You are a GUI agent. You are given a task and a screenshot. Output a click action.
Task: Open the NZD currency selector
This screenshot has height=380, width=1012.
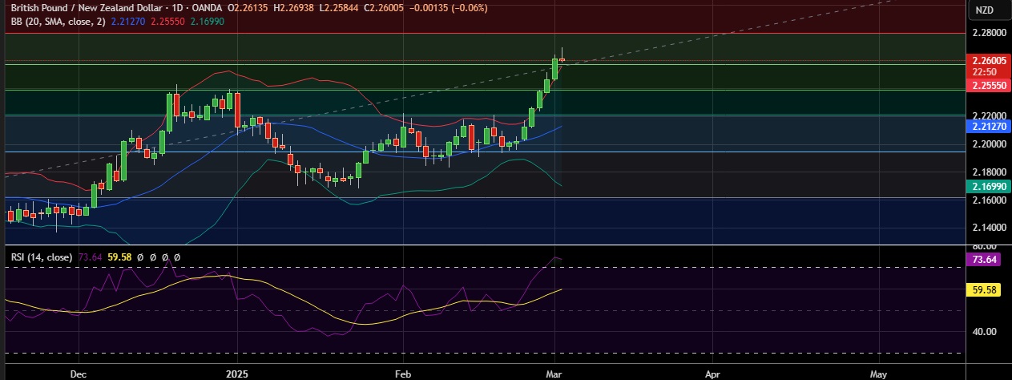(983, 10)
